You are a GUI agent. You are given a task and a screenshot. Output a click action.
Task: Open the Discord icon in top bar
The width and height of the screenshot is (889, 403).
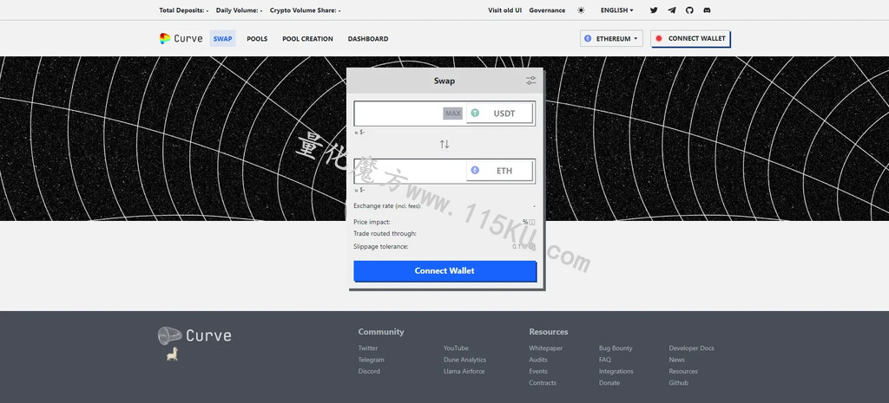pyautogui.click(x=707, y=10)
